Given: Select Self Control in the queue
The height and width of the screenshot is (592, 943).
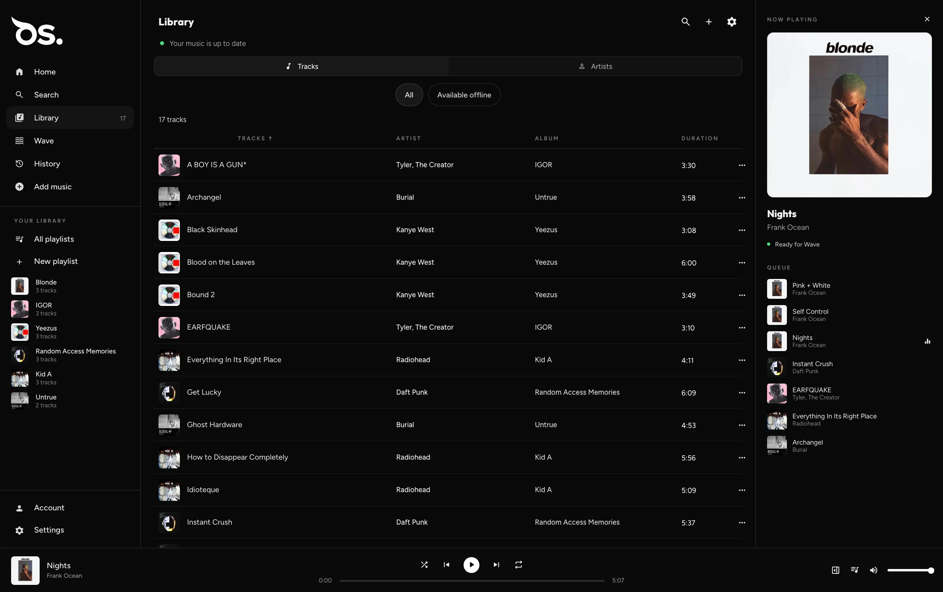Looking at the screenshot, I should tap(849, 315).
